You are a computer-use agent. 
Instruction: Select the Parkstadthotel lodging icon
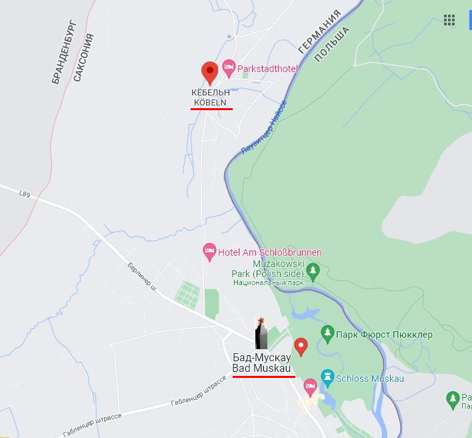pos(229,68)
